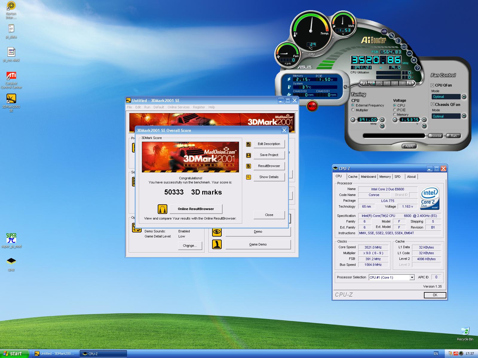
Task: Select CPU voltage radio button
Action: click(x=395, y=105)
